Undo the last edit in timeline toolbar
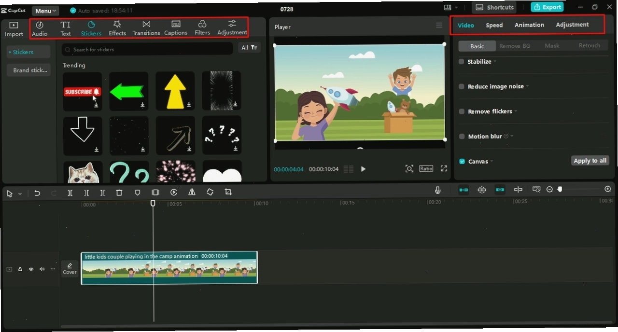This screenshot has width=618, height=332. click(37, 193)
